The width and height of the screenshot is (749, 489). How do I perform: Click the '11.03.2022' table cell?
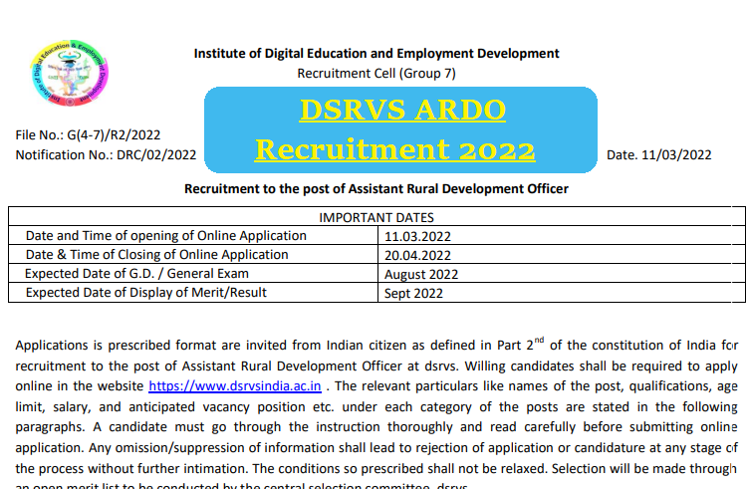[562, 236]
